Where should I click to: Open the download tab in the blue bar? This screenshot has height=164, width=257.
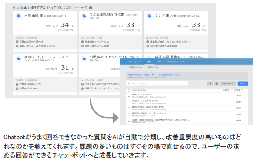(x=176, y=62)
